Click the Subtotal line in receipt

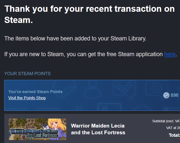(166, 121)
